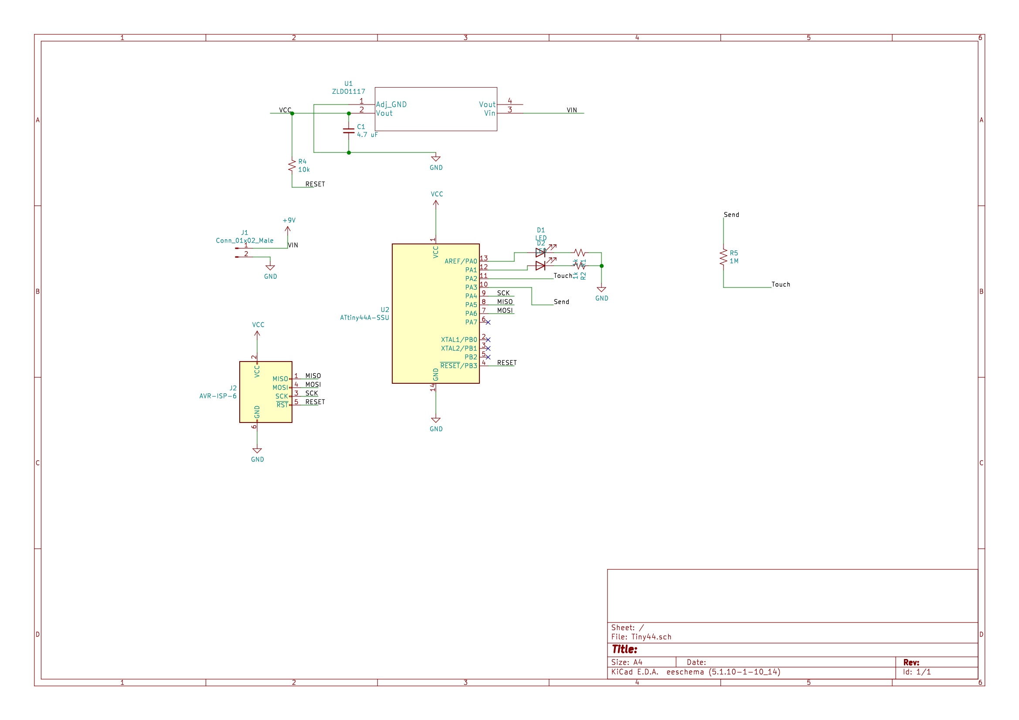Click the AVR-ISP-6 connector name
This screenshot has width=1019, height=720.
click(x=218, y=396)
